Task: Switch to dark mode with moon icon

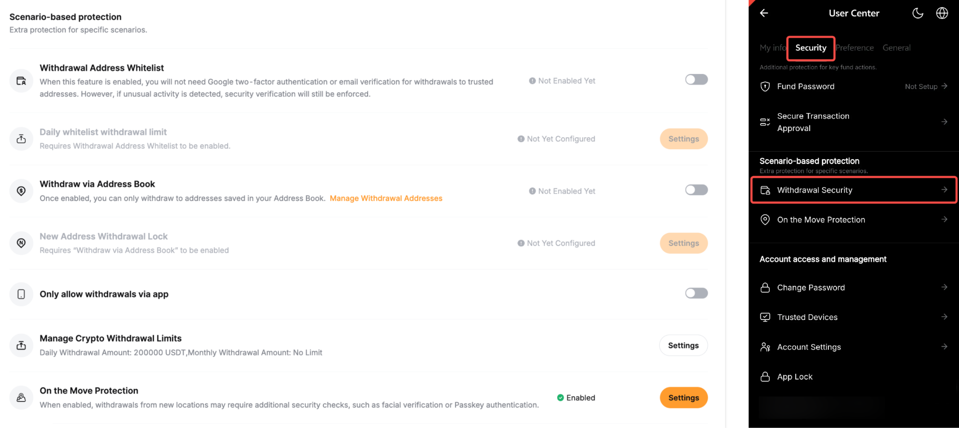Action: coord(918,13)
